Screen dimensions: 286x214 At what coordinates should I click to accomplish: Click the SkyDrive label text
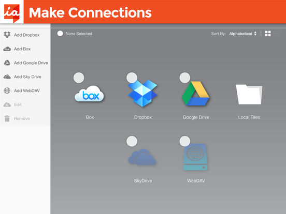point(143,181)
